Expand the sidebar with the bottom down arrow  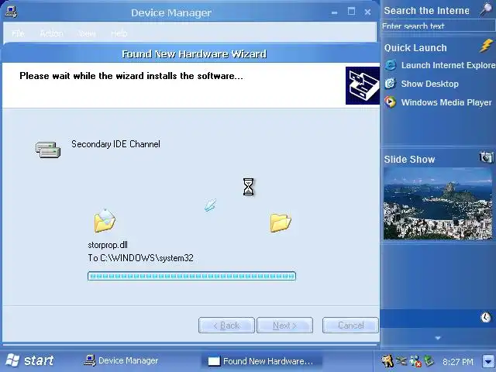(438, 338)
